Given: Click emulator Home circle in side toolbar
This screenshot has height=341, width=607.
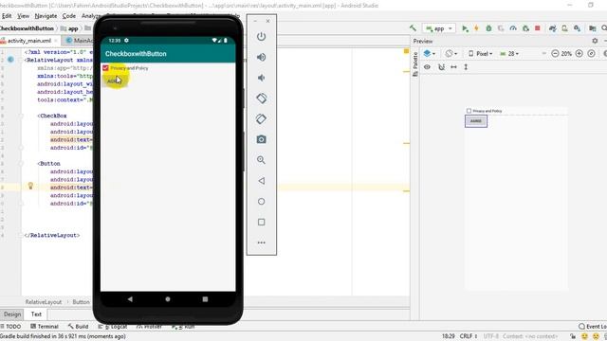Looking at the screenshot, I should pyautogui.click(x=262, y=202).
